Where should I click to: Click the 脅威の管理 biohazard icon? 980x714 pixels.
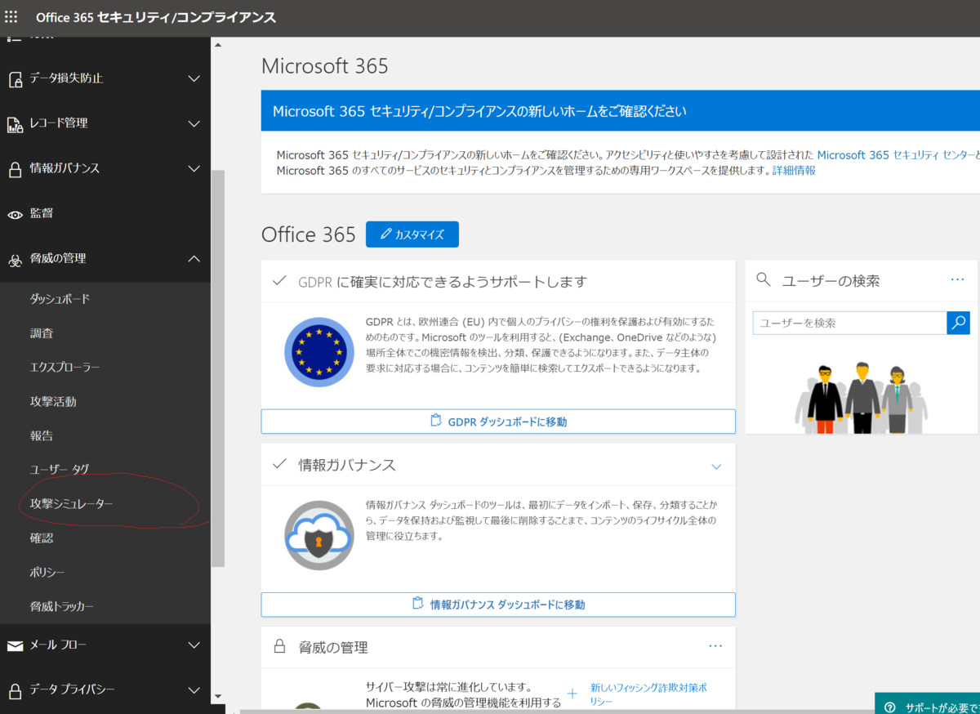point(15,260)
